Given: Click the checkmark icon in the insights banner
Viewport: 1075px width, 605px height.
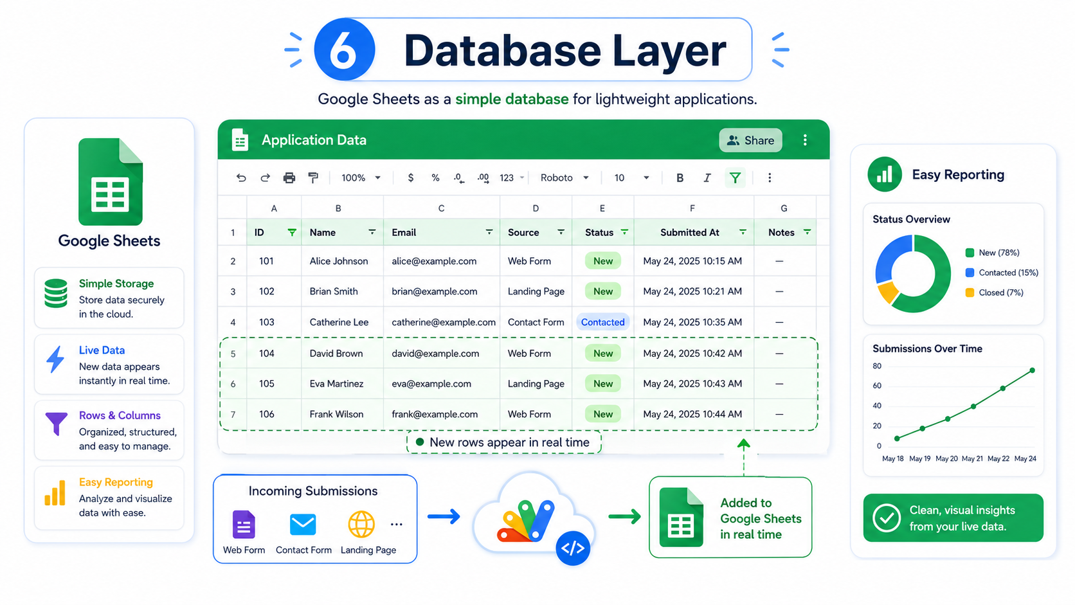Looking at the screenshot, I should pyautogui.click(x=887, y=518).
